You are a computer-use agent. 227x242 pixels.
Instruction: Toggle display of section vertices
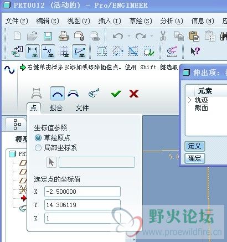[79, 52]
